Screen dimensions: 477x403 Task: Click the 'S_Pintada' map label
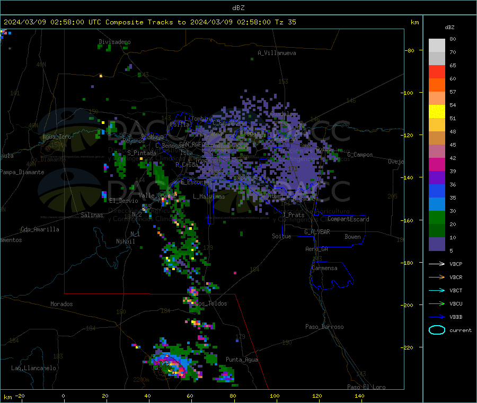(142, 153)
